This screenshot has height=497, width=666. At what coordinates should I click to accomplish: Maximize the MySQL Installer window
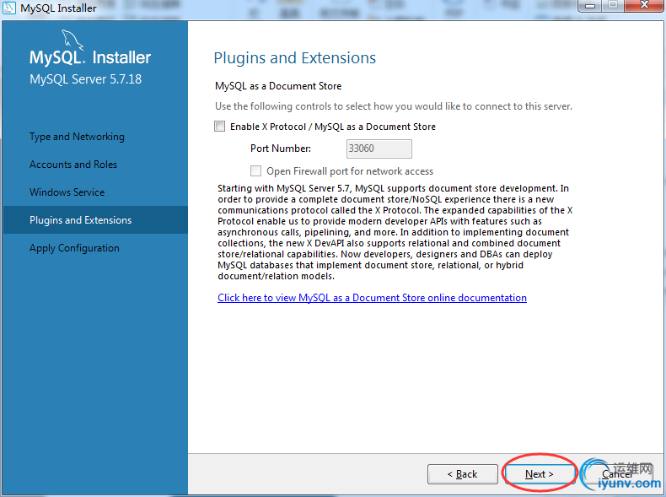click(613, 6)
